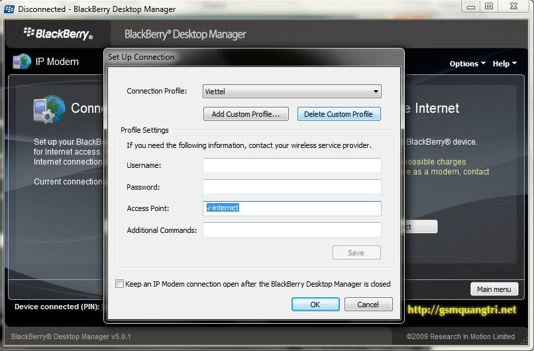The width and height of the screenshot is (534, 351).
Task: Click the 'IP Modem' heading text
Action: 57,62
